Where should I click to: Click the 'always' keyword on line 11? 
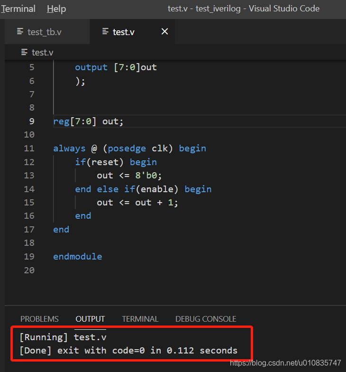click(x=69, y=148)
